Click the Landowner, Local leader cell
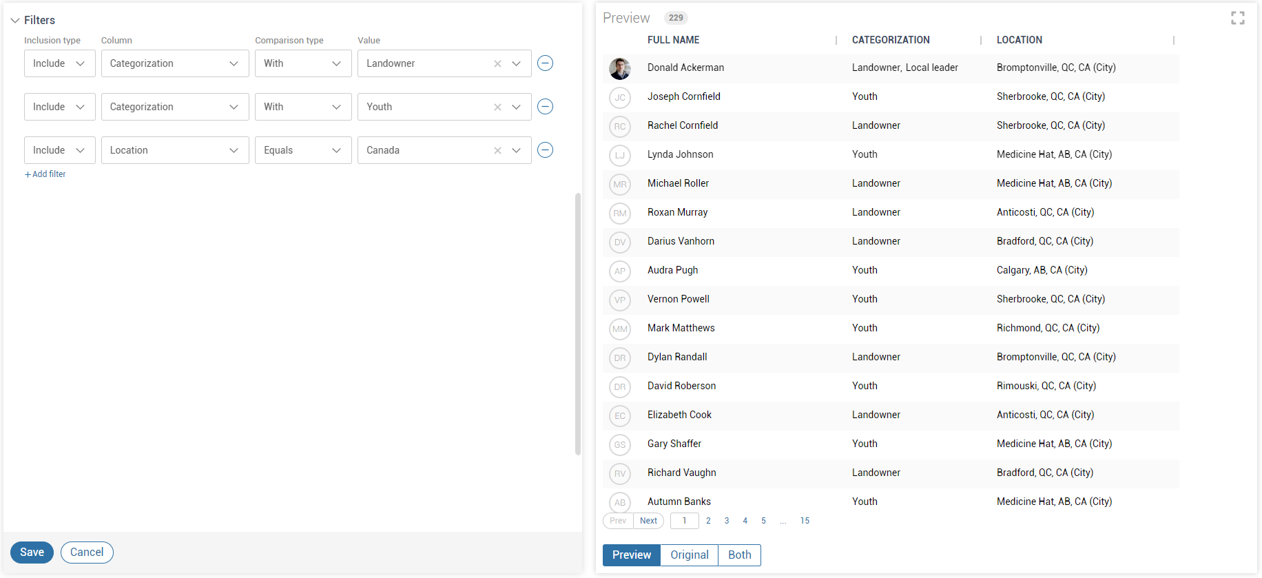 click(905, 68)
